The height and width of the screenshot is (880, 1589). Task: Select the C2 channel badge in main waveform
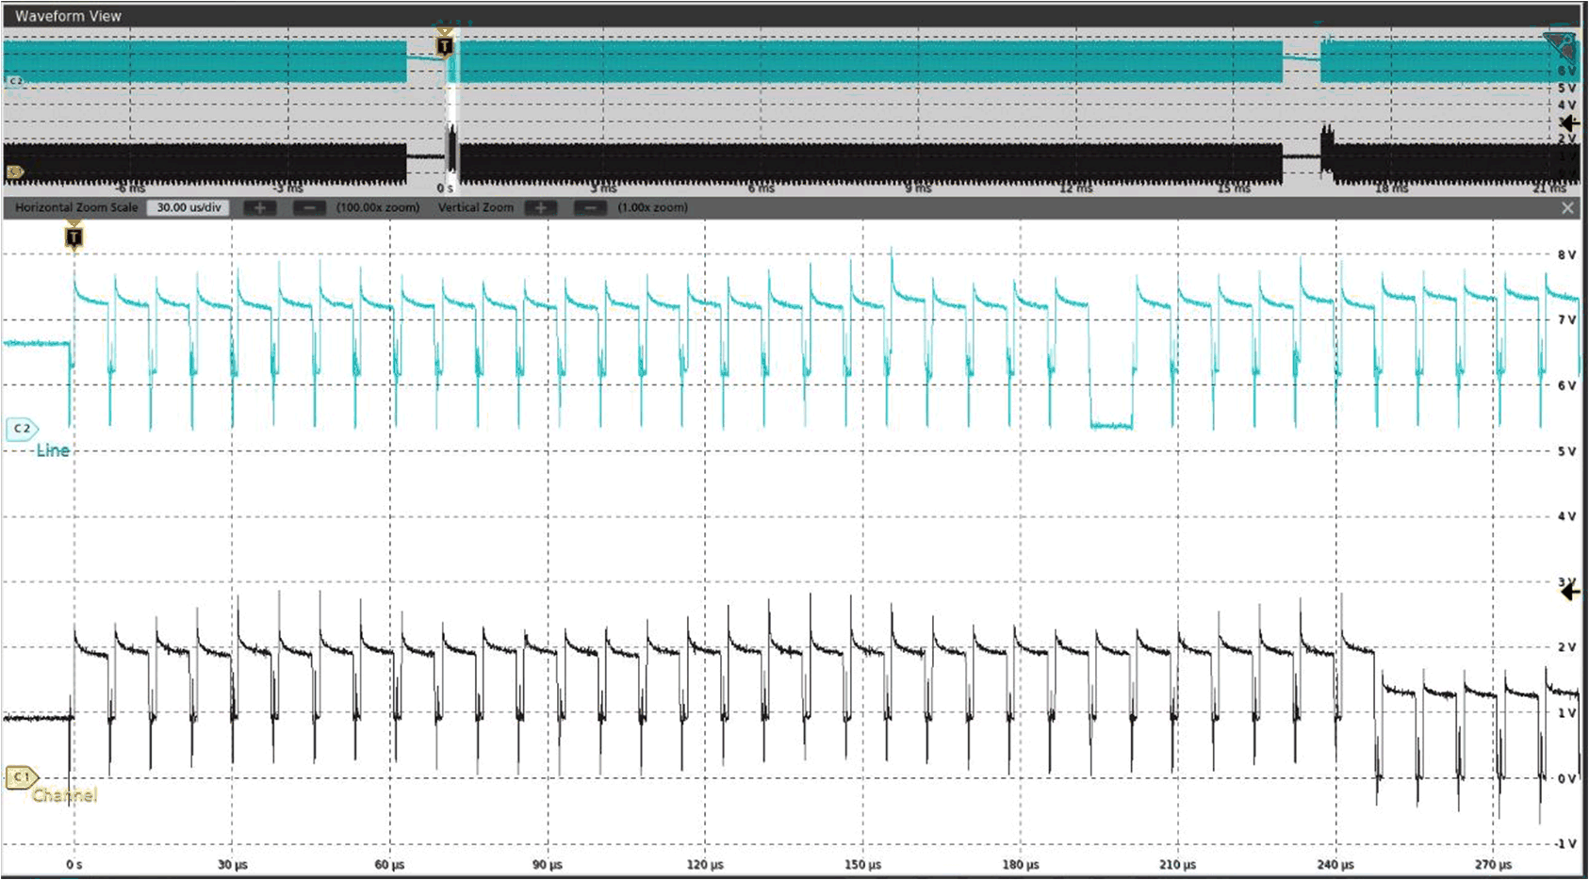coord(22,429)
